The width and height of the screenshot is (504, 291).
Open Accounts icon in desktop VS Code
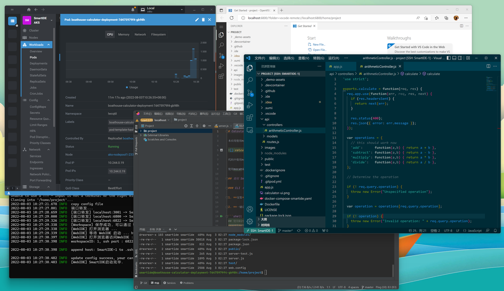tap(250, 209)
